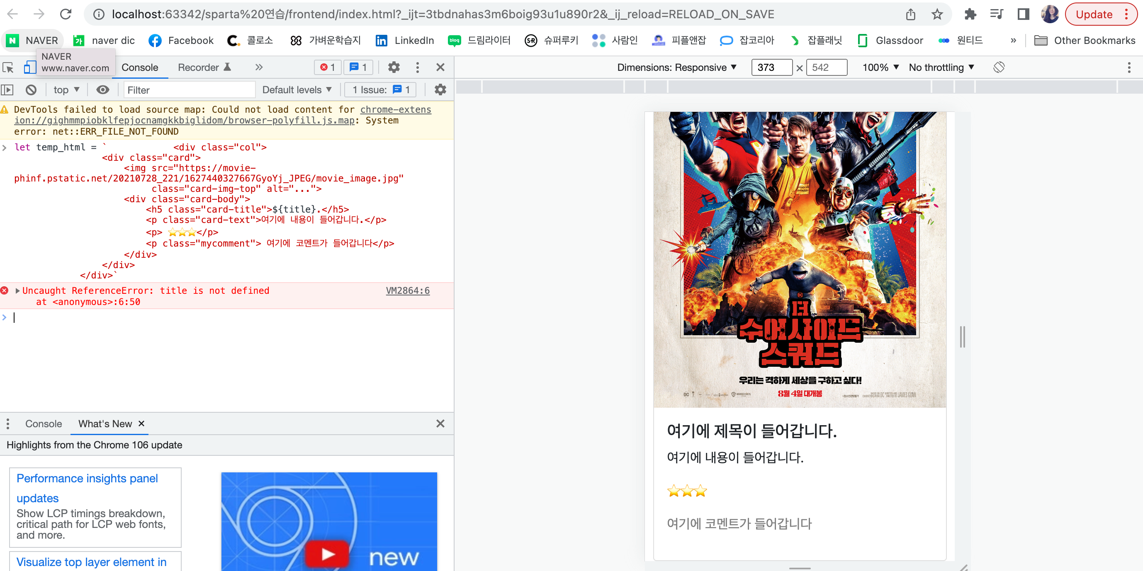The image size is (1143, 571).
Task: Click the viewport width field 373
Action: (772, 68)
